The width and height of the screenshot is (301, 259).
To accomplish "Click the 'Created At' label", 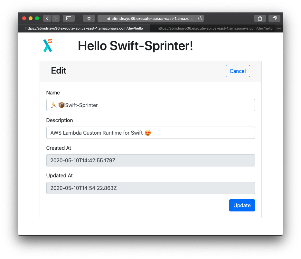I will 59,148.
